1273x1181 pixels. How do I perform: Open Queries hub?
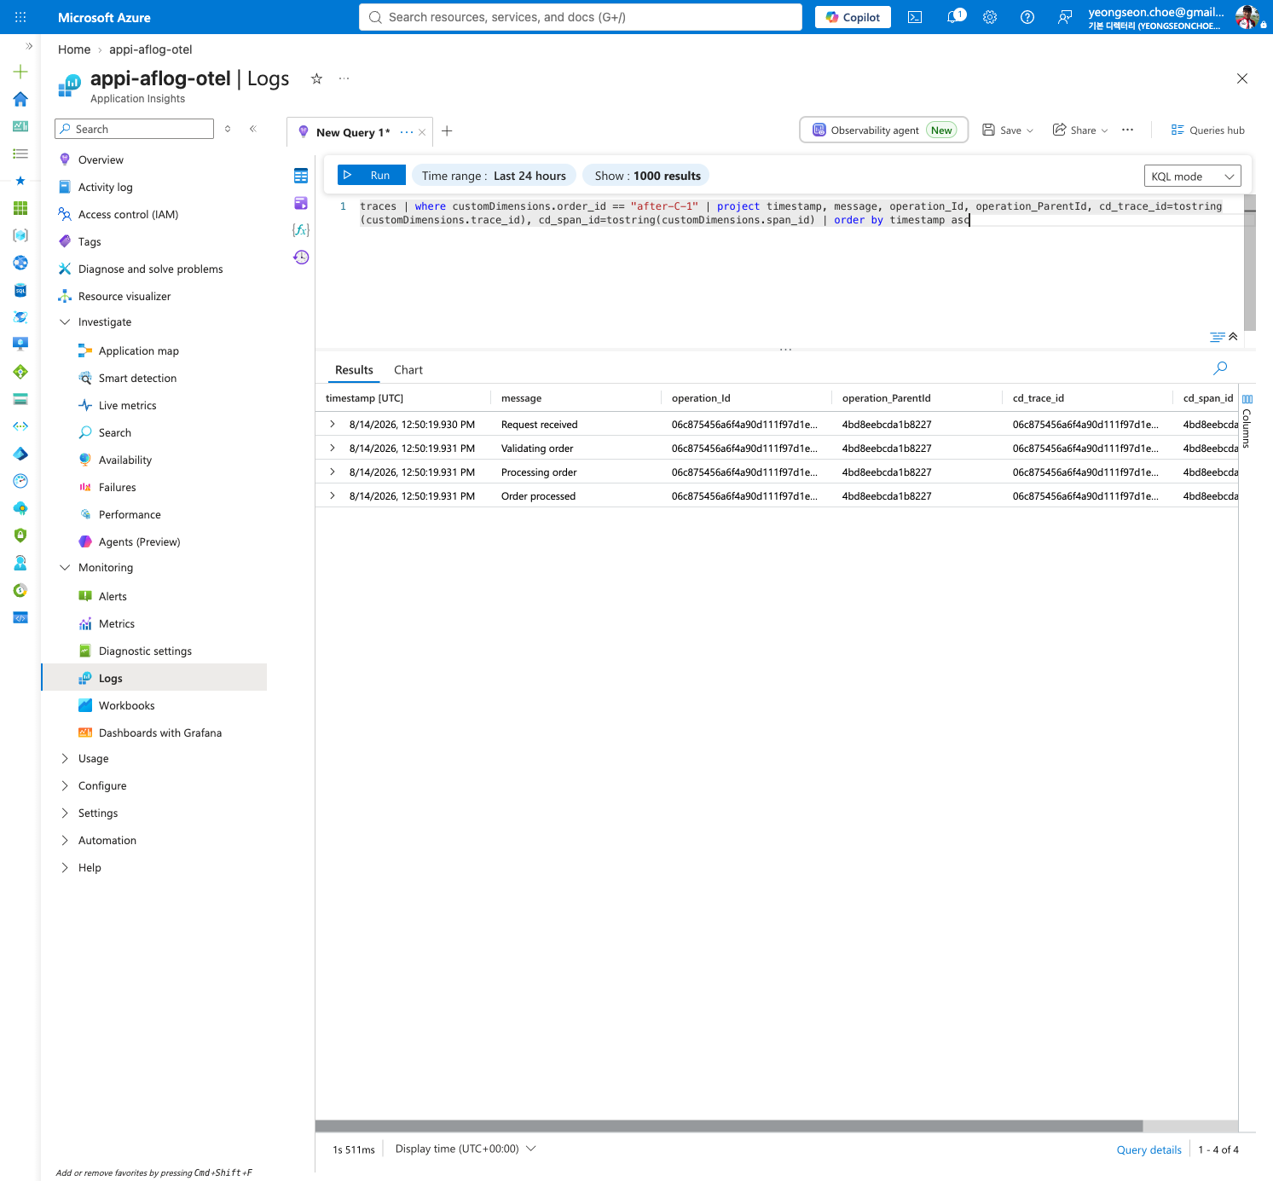click(x=1208, y=130)
